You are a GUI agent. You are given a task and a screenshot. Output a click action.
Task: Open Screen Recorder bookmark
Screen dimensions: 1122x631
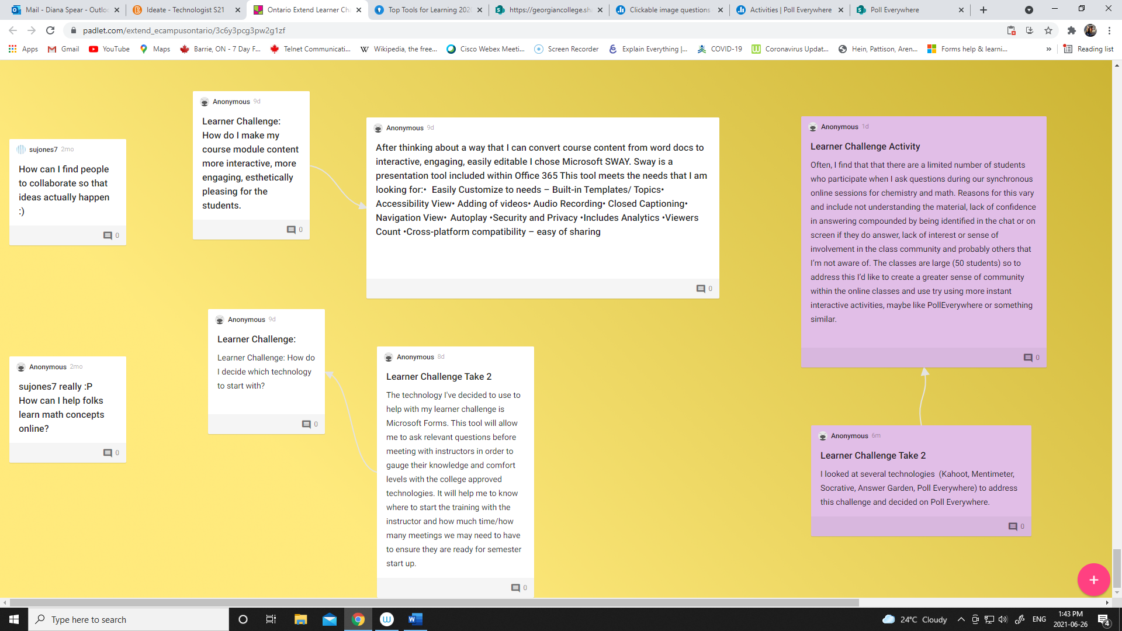[x=566, y=49]
